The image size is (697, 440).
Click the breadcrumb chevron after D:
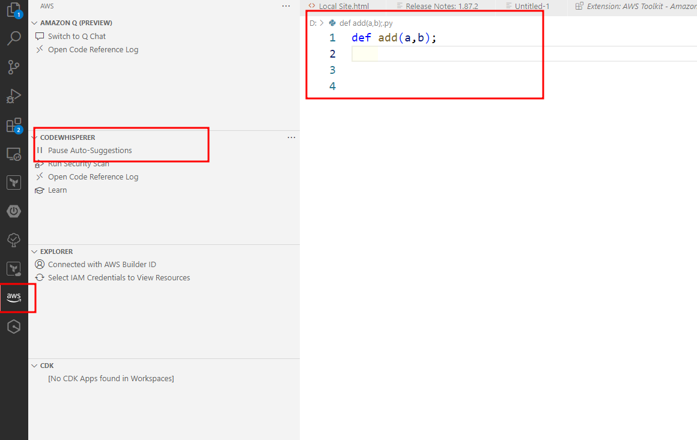pyautogui.click(x=322, y=23)
